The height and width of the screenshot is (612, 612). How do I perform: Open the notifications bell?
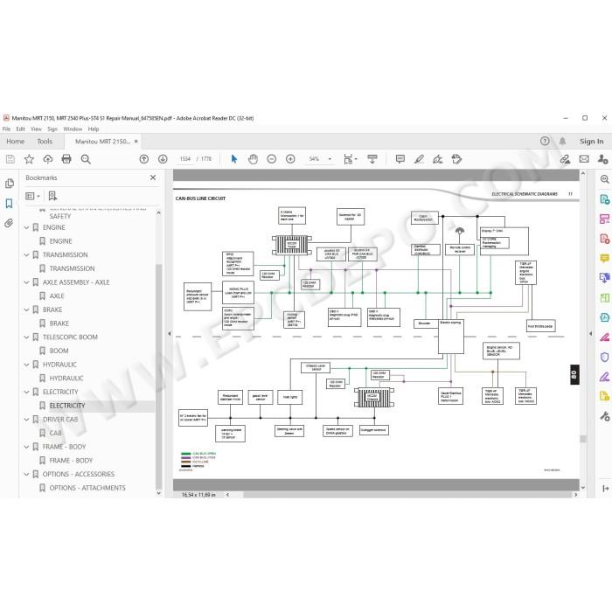point(562,142)
